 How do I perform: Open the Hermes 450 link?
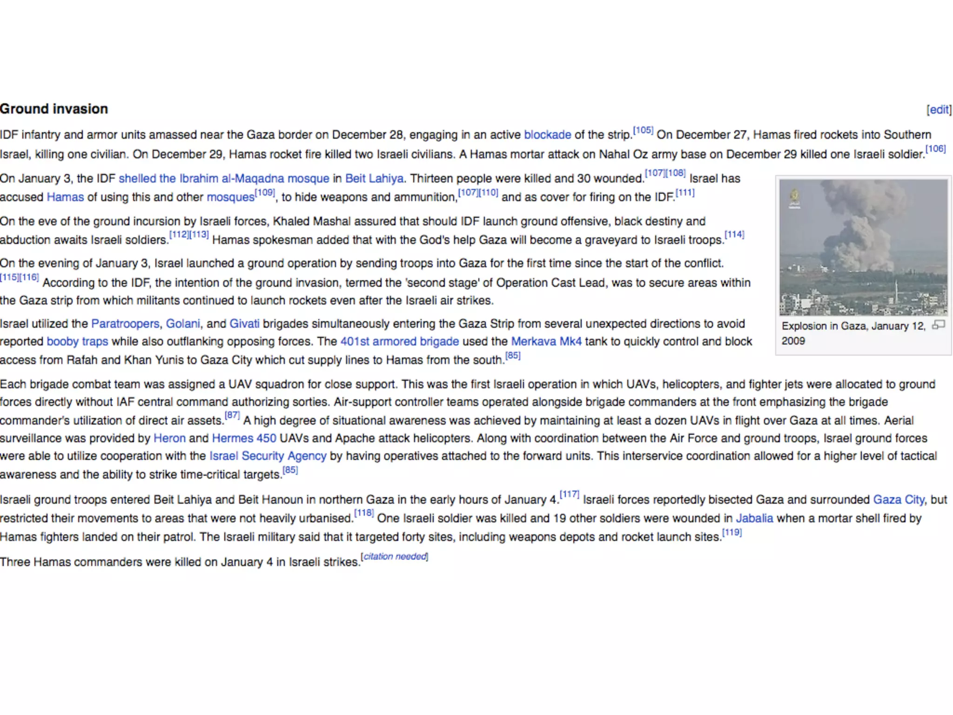click(244, 438)
